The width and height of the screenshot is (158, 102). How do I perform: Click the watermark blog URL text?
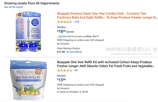[x=131, y=54]
